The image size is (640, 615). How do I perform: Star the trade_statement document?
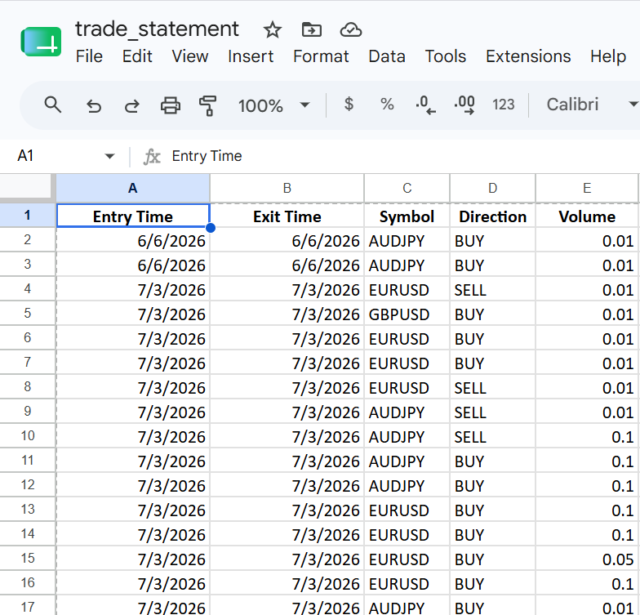click(x=273, y=29)
